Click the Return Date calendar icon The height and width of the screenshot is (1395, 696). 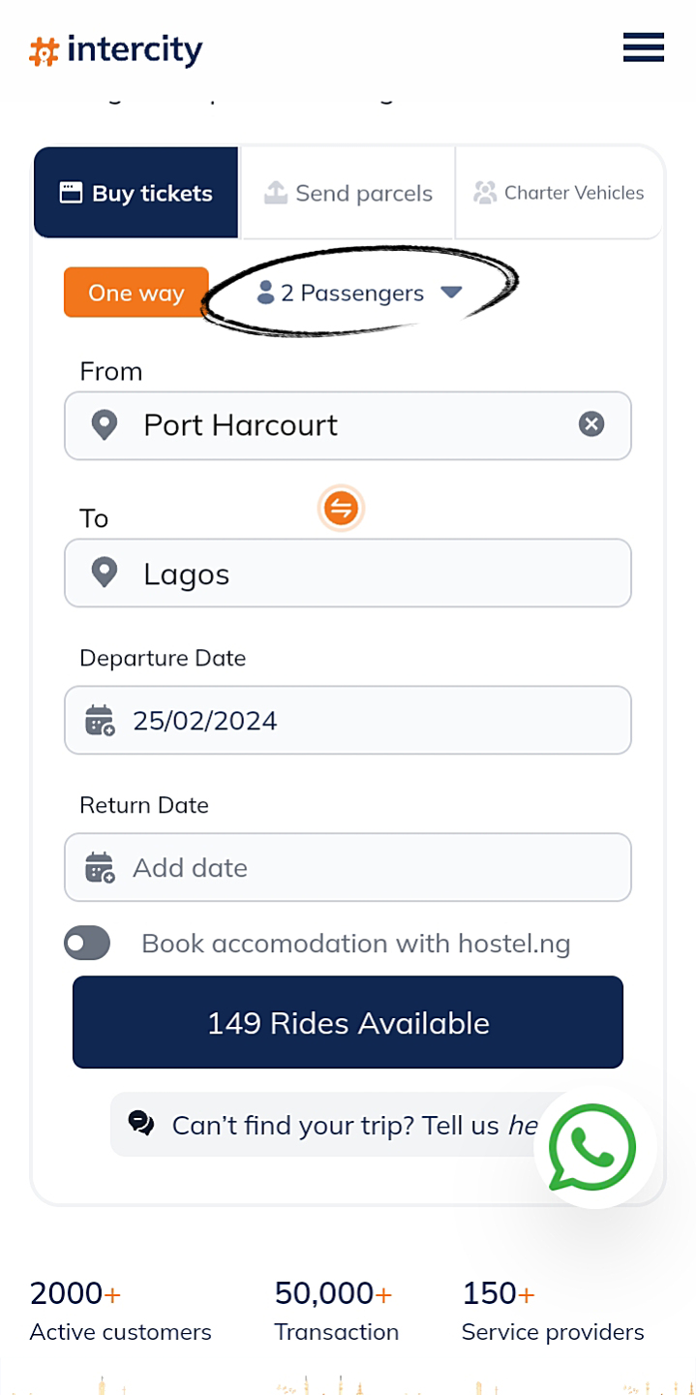click(100, 868)
